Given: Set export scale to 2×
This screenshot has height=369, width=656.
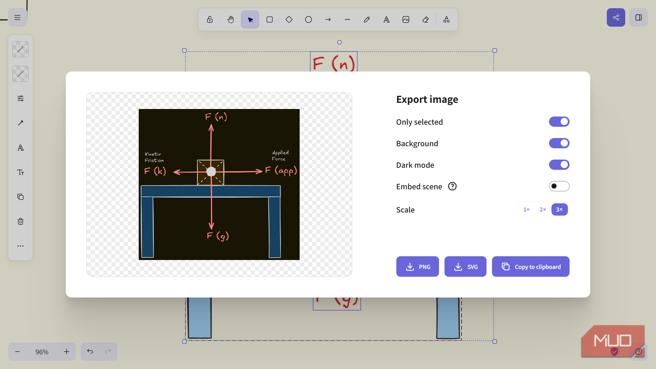Looking at the screenshot, I should pos(543,209).
